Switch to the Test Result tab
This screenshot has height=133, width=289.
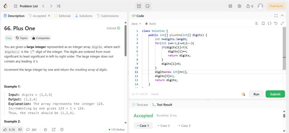click(x=162, y=104)
